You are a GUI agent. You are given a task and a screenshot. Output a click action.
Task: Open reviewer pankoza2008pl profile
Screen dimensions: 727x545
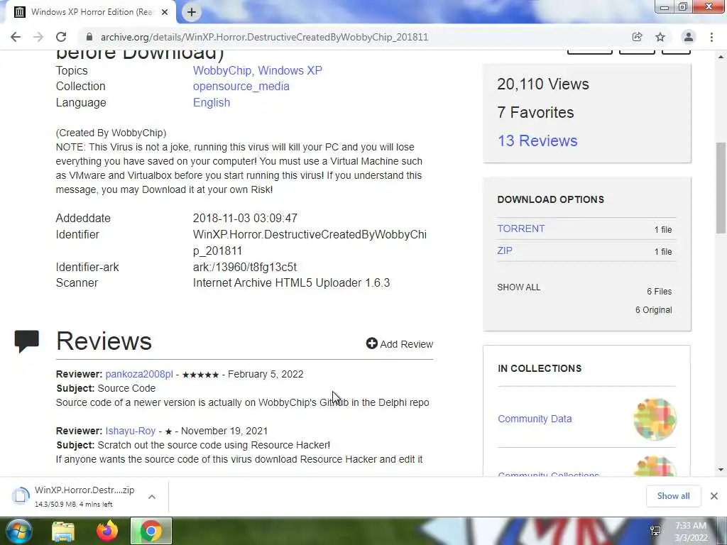(x=139, y=374)
